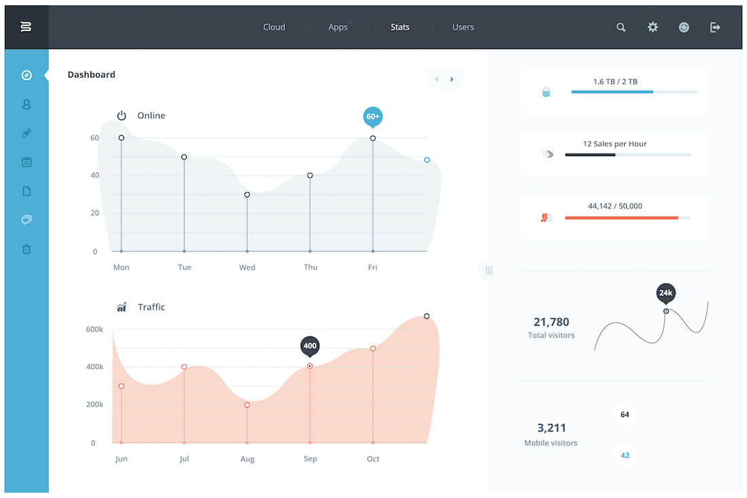Select the user profile sidebar icon

[x=26, y=104]
